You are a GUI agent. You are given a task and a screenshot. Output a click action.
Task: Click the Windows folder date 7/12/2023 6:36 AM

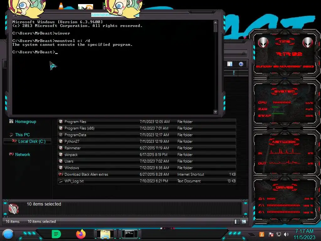(154, 168)
